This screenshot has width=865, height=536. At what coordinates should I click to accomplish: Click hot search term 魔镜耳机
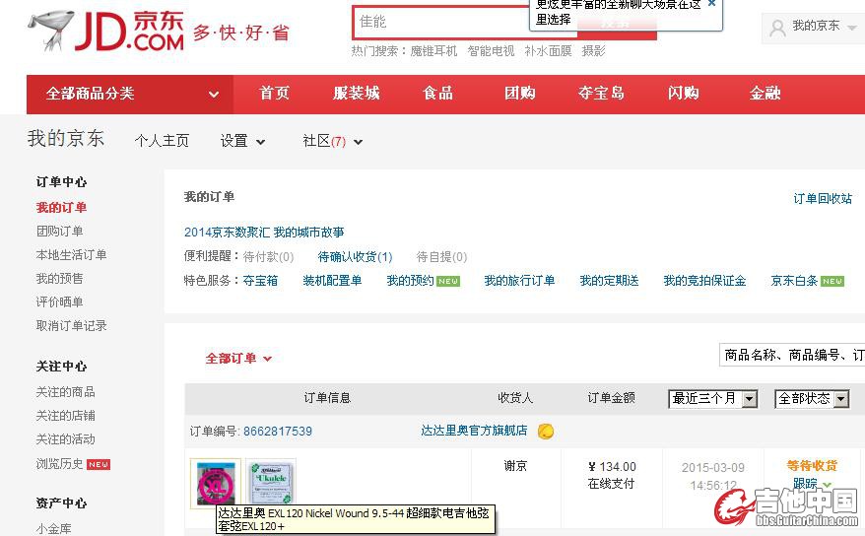click(x=433, y=51)
